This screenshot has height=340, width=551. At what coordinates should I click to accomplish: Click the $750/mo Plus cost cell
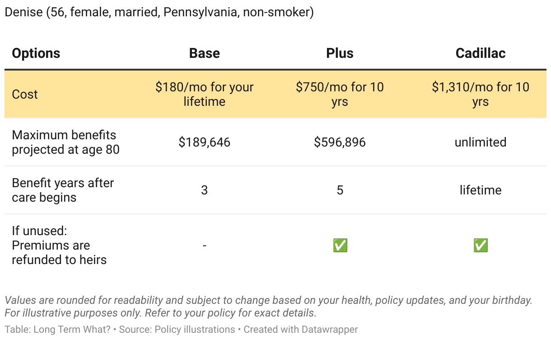[x=340, y=94]
